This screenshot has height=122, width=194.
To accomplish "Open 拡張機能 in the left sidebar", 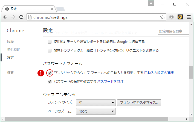I will coord(14,50).
